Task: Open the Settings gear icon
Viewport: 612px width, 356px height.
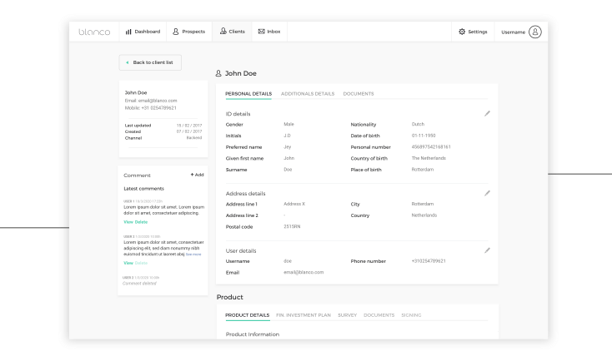Action: [462, 32]
